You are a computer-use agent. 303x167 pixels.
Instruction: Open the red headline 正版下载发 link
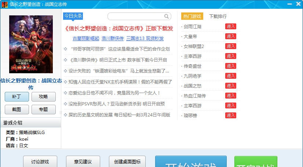[118, 29]
